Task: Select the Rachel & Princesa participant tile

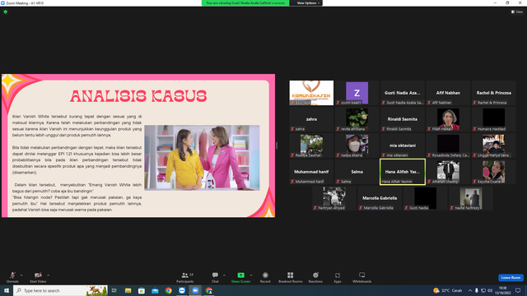Action: (x=494, y=93)
